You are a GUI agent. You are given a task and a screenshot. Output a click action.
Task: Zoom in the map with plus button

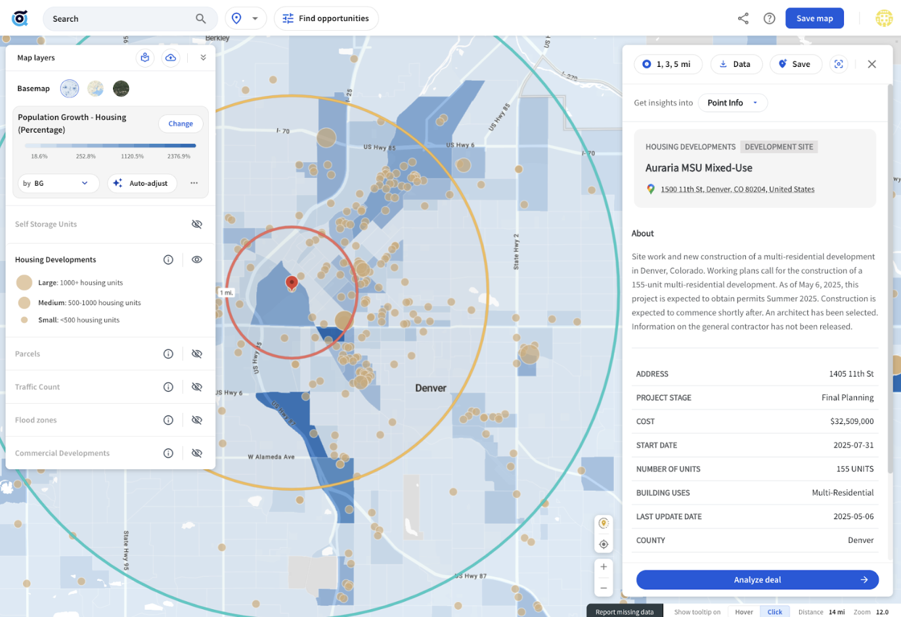tap(604, 566)
